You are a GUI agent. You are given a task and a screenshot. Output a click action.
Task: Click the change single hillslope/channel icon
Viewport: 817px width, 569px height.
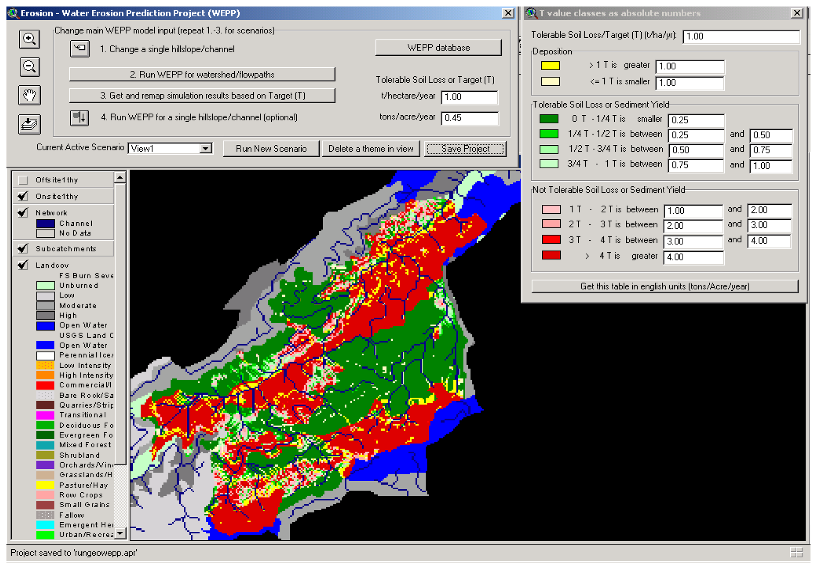coord(80,48)
